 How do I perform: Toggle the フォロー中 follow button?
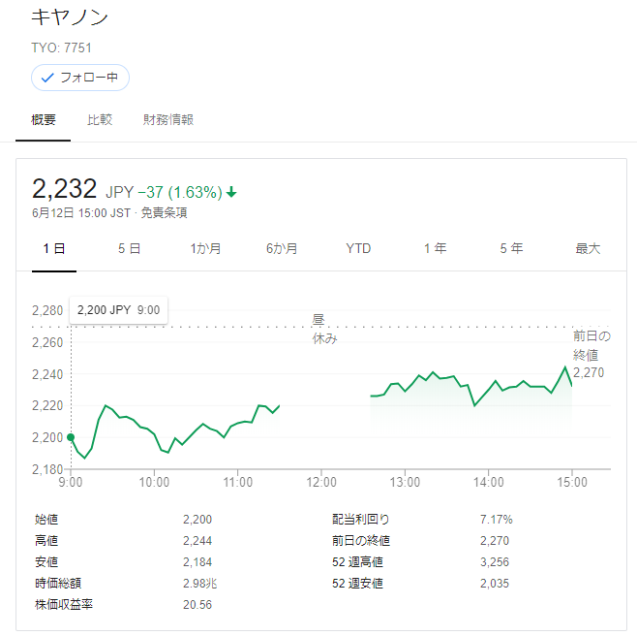(x=80, y=78)
